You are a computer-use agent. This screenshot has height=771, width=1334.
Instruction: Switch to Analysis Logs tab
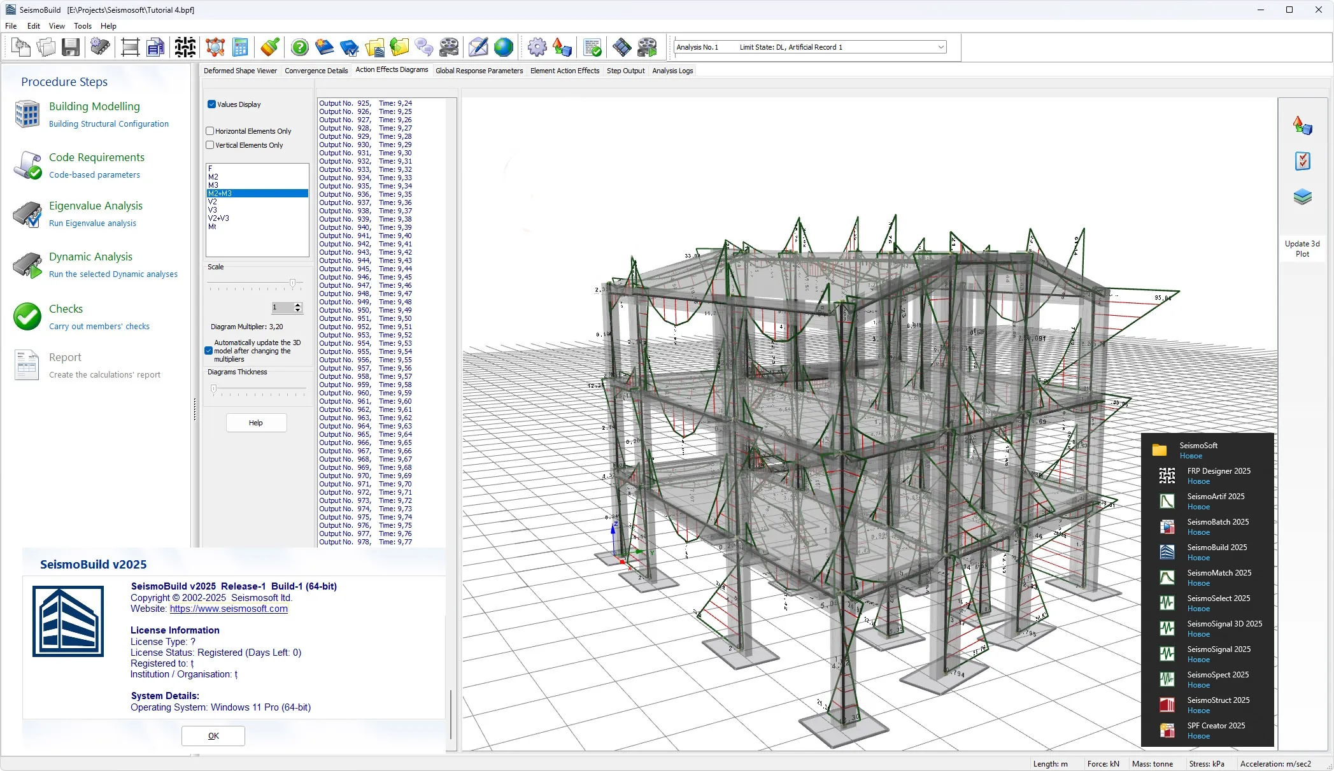tap(672, 71)
